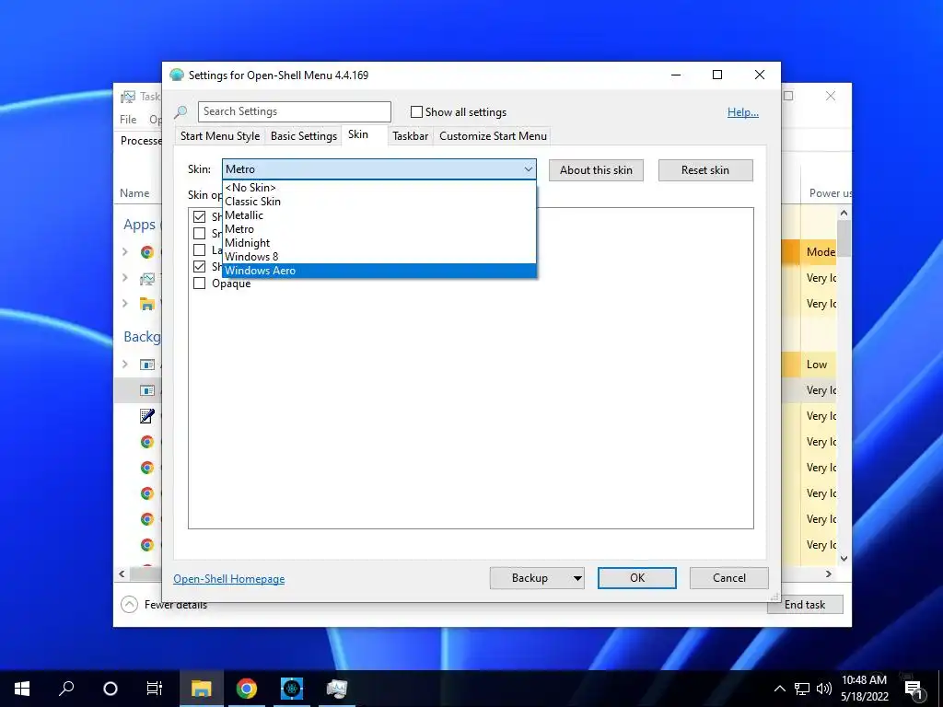Click Task Manager vertical scrollbar down arrow
943x707 pixels.
click(x=844, y=559)
